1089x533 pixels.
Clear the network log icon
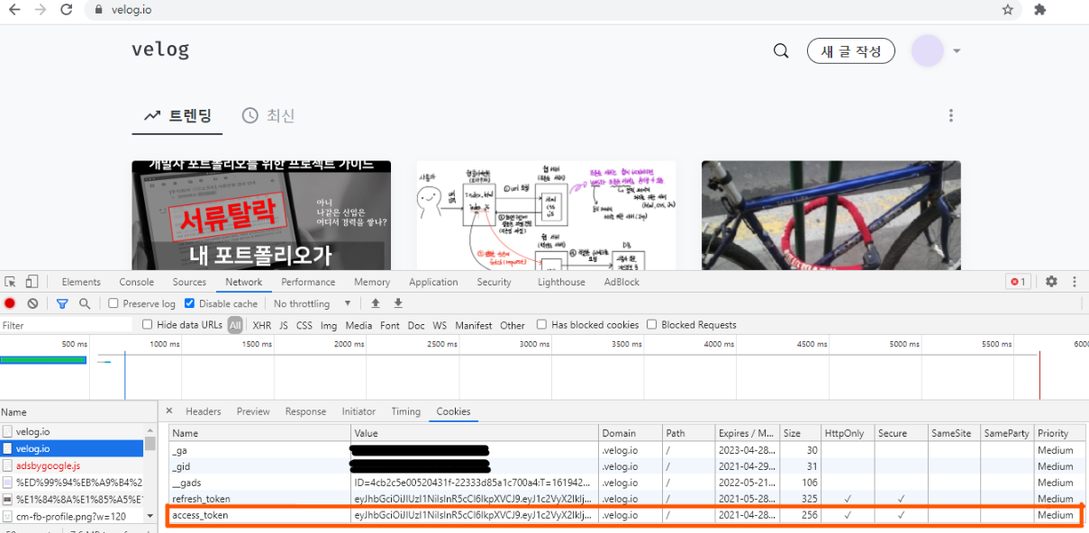[32, 304]
